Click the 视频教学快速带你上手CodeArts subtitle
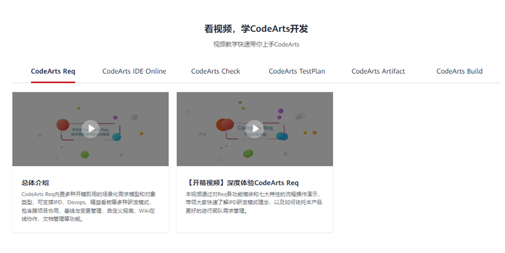Screen dimensions: 505x253 (256, 44)
